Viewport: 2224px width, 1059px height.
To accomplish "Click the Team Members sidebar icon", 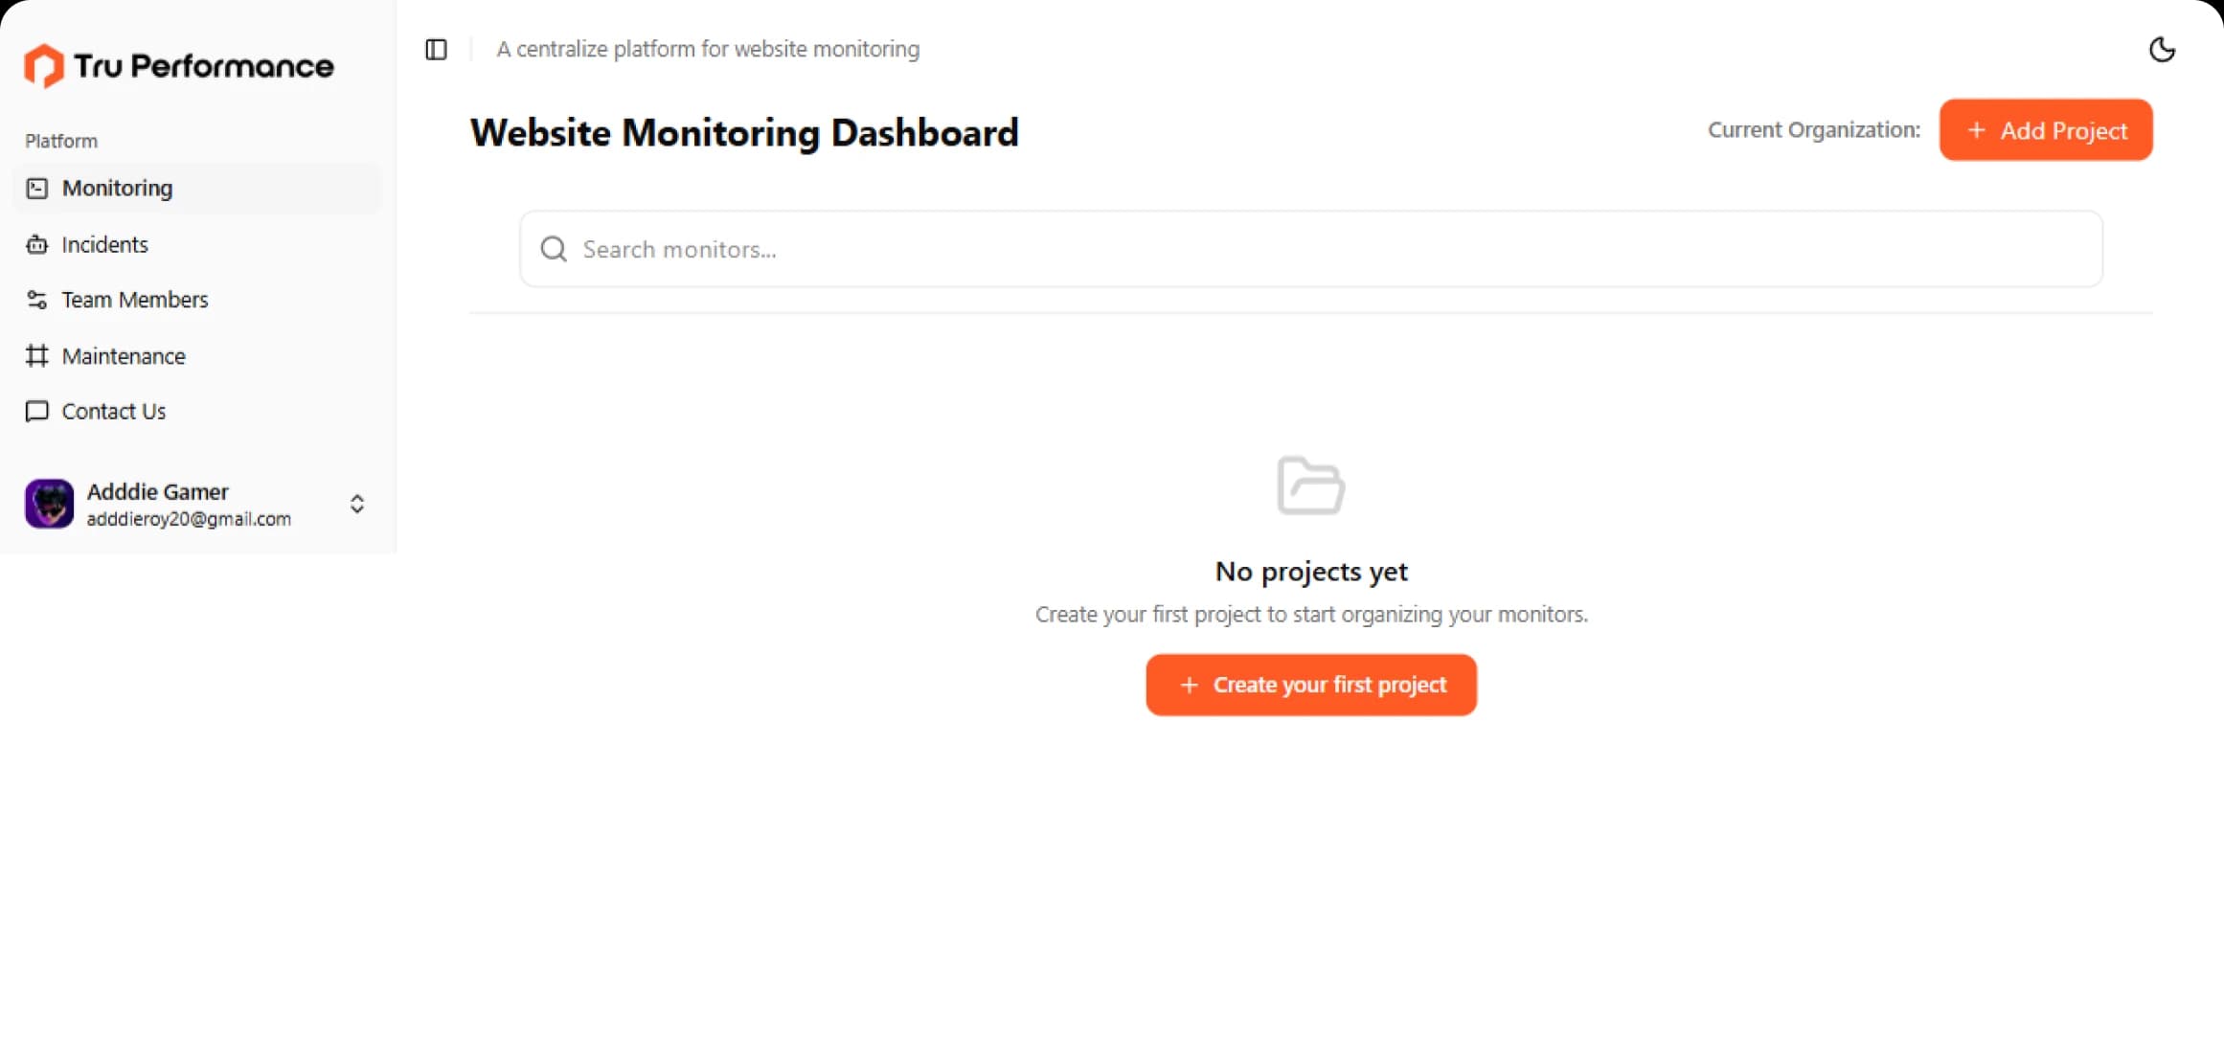I will click(x=37, y=301).
